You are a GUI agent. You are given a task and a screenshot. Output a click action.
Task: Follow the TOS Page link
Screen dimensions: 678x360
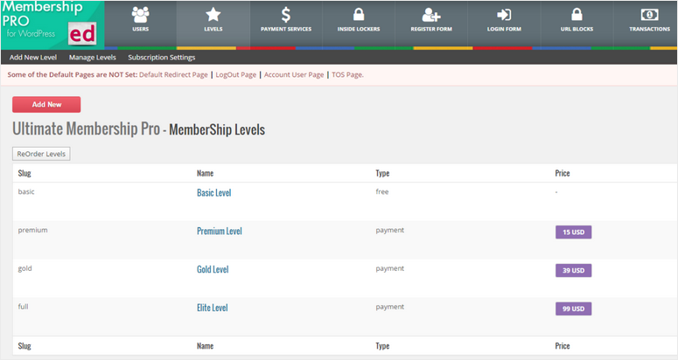tap(347, 74)
